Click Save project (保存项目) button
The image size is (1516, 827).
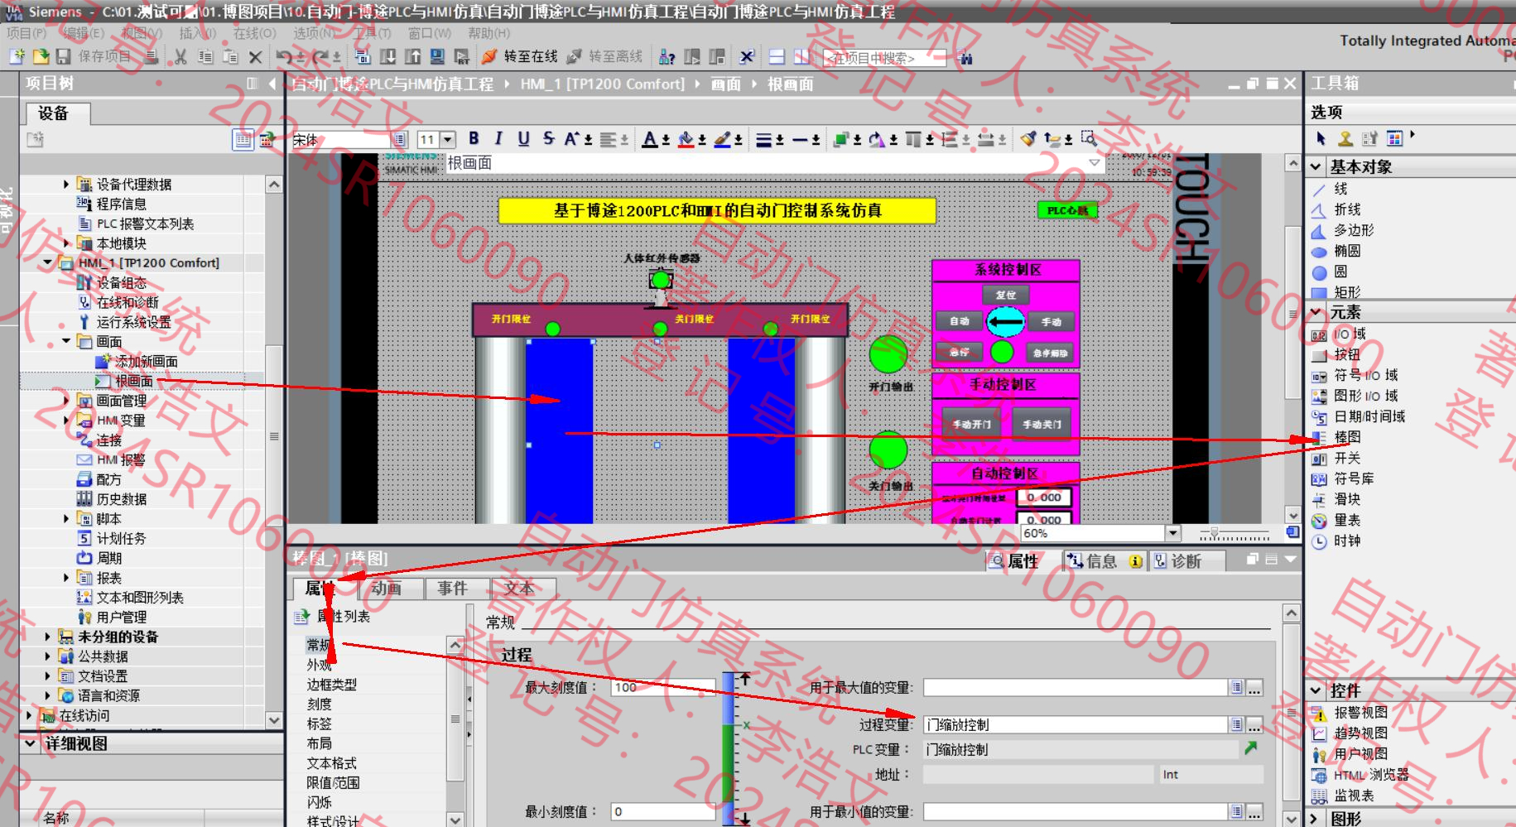94,56
